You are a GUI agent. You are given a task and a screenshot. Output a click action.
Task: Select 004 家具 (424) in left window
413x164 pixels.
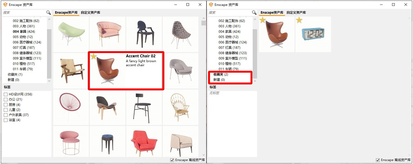24,32
